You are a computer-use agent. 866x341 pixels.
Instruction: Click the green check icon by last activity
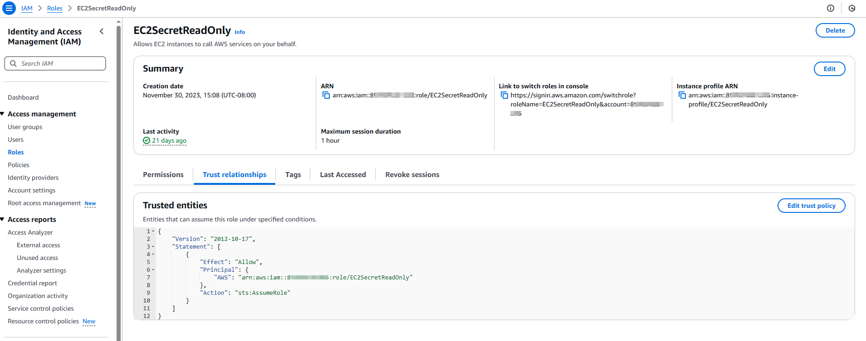point(147,140)
